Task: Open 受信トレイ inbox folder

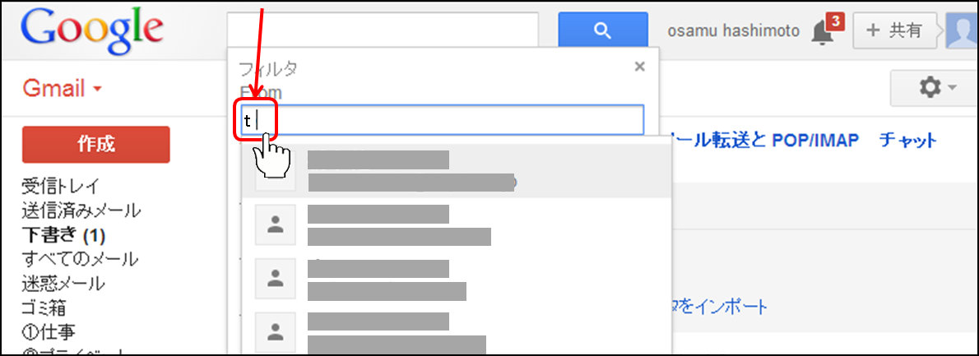Action: (x=60, y=186)
